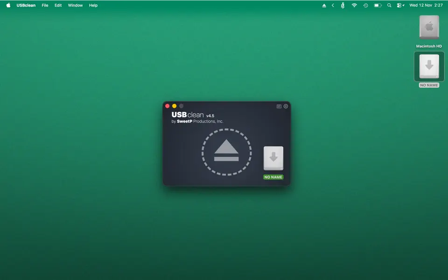448x280 pixels.
Task: Click the dashed eject circle in USBclean
Action: (x=226, y=153)
